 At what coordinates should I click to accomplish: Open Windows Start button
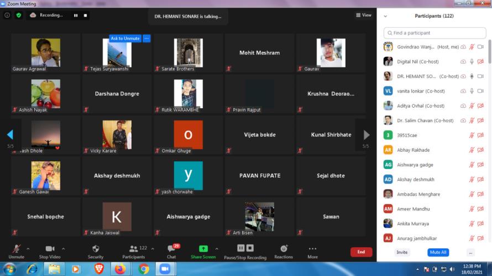9,269
